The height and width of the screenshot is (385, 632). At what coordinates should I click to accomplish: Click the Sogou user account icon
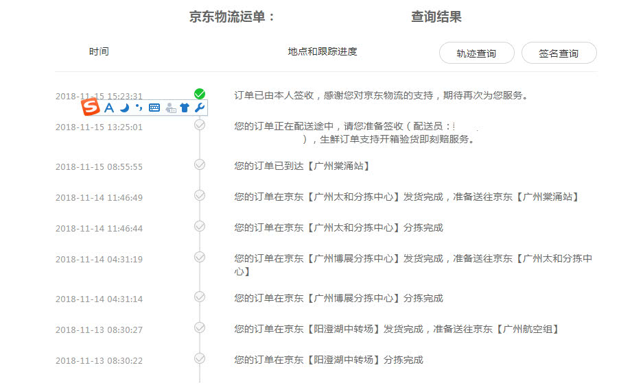171,108
